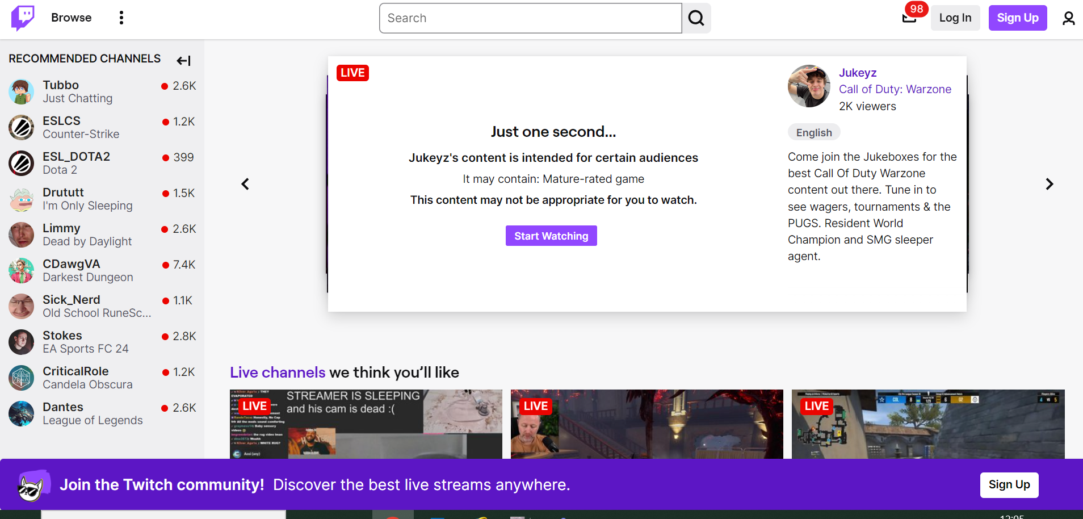
Task: Open Streamer Is Sleeping stream thumbnail
Action: pos(366,424)
